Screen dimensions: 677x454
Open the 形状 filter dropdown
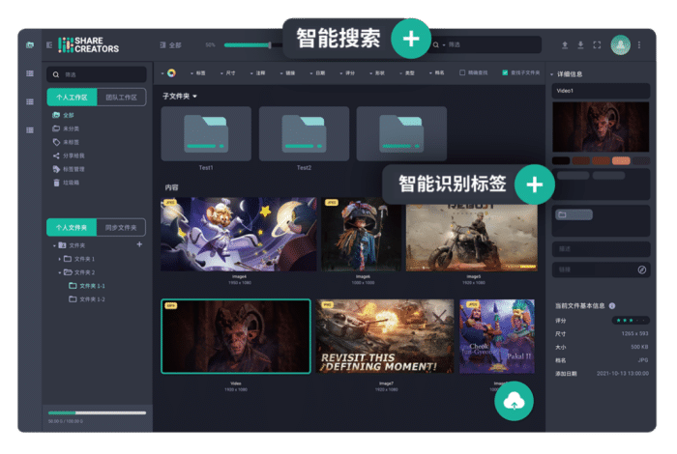[377, 72]
